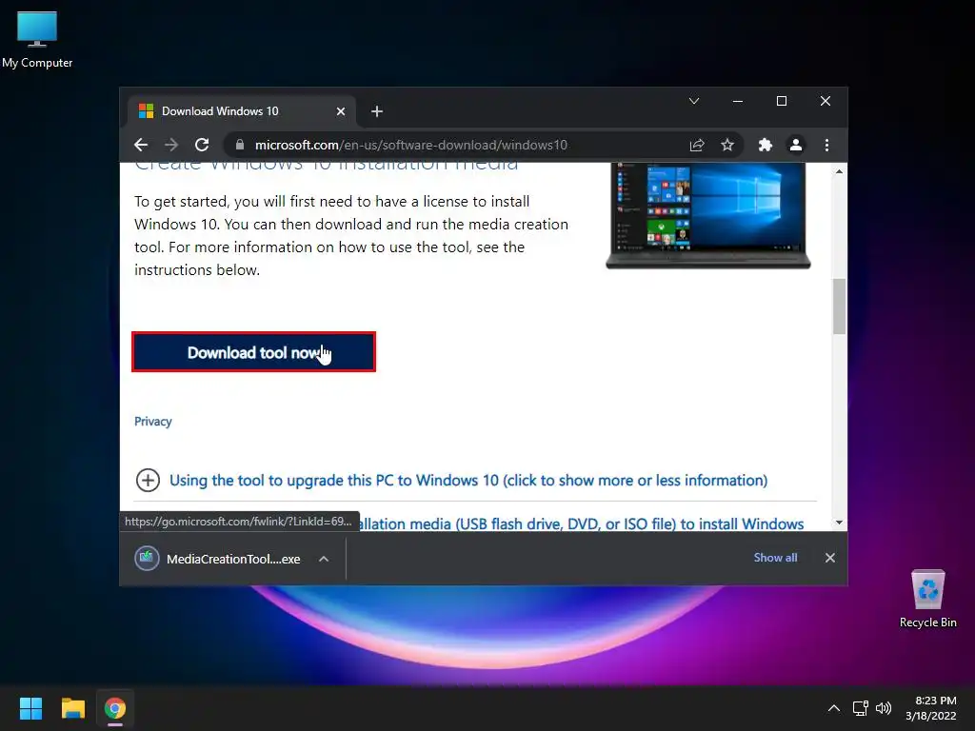Expand MediaCreationTool download options arrow
This screenshot has height=731, width=975.
click(324, 559)
